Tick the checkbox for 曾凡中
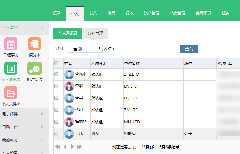The image size is (240, 154). tap(56, 74)
